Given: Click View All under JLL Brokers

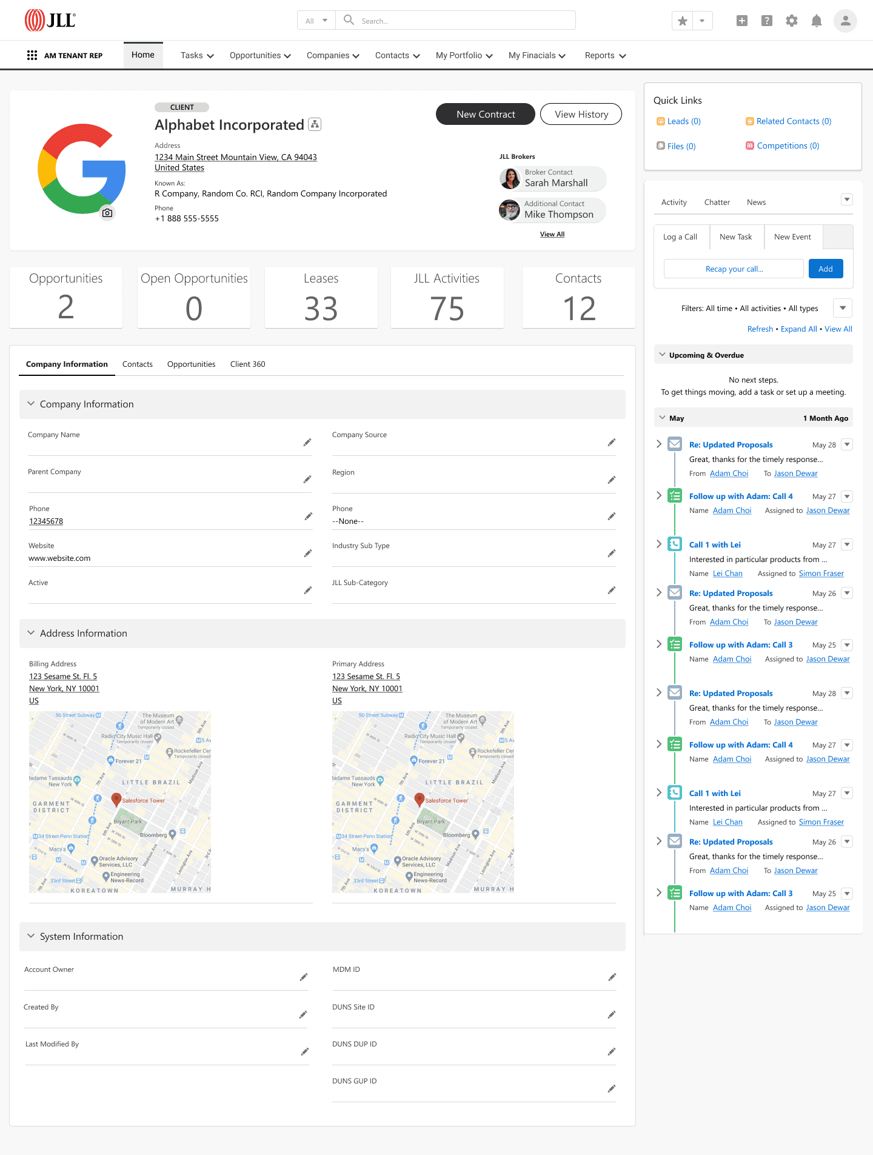Looking at the screenshot, I should (x=552, y=234).
